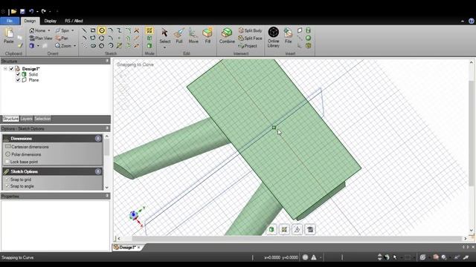Activate the Fill tool
This screenshot has height=267, width=476.
[208, 36]
